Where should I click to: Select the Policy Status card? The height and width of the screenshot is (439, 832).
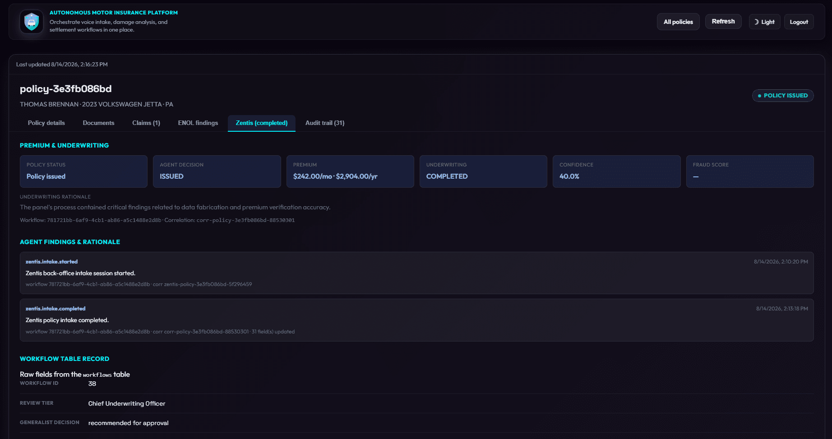tap(83, 171)
